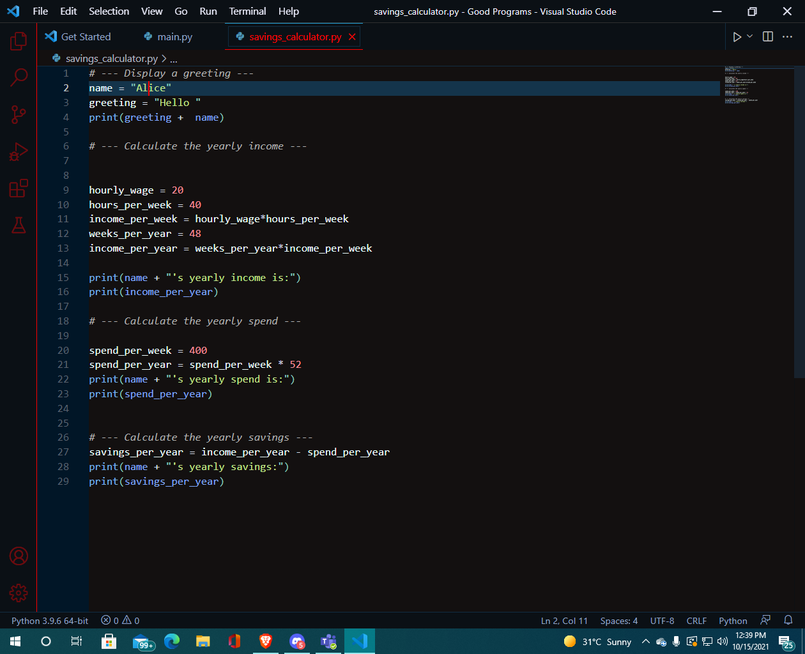Change file encoding UTF-8

coord(662,621)
